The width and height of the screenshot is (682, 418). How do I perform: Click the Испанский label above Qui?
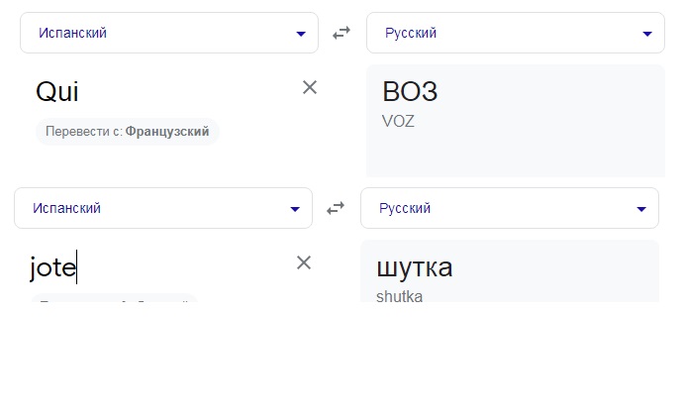click(x=72, y=33)
